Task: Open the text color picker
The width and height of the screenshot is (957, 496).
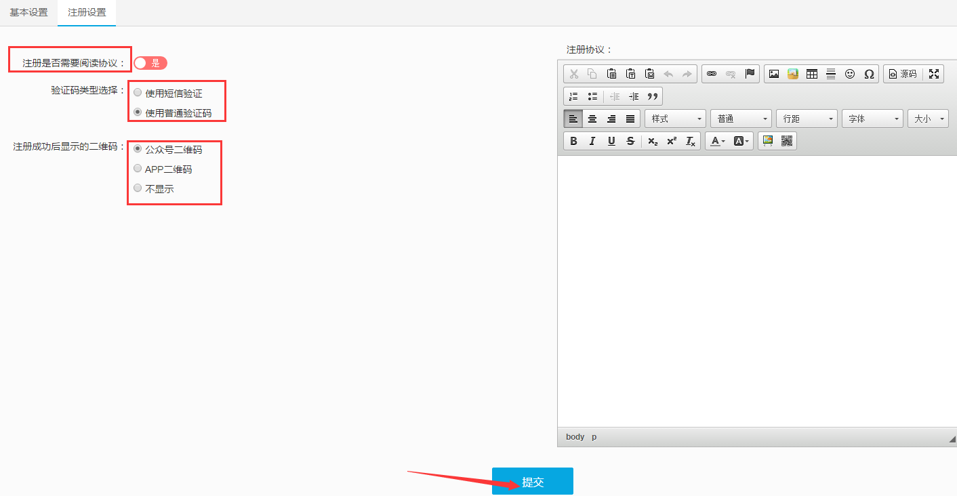Action: point(717,141)
